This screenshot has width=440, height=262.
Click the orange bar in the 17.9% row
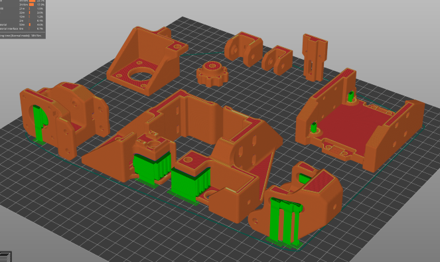[31, 5]
